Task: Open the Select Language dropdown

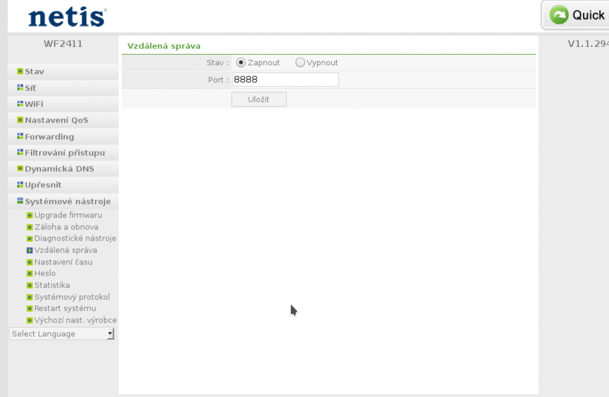Action: [x=62, y=334]
